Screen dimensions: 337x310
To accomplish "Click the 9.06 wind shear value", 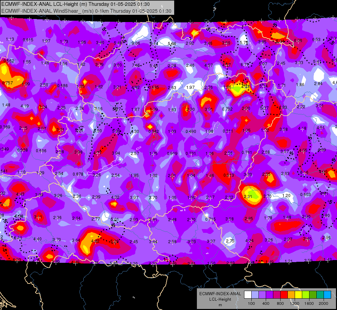I will (136, 43).
